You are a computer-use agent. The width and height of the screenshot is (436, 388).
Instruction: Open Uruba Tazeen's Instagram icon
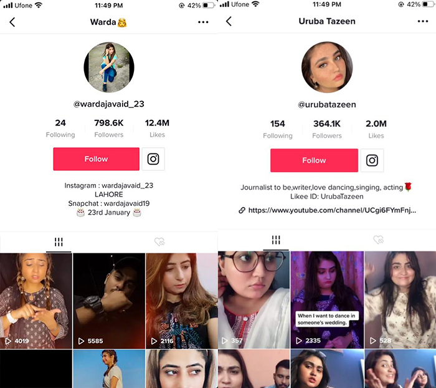click(372, 160)
